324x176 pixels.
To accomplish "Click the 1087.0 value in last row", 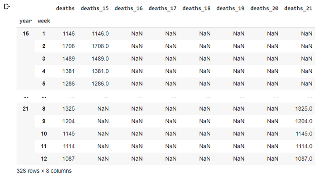I will [304, 159].
